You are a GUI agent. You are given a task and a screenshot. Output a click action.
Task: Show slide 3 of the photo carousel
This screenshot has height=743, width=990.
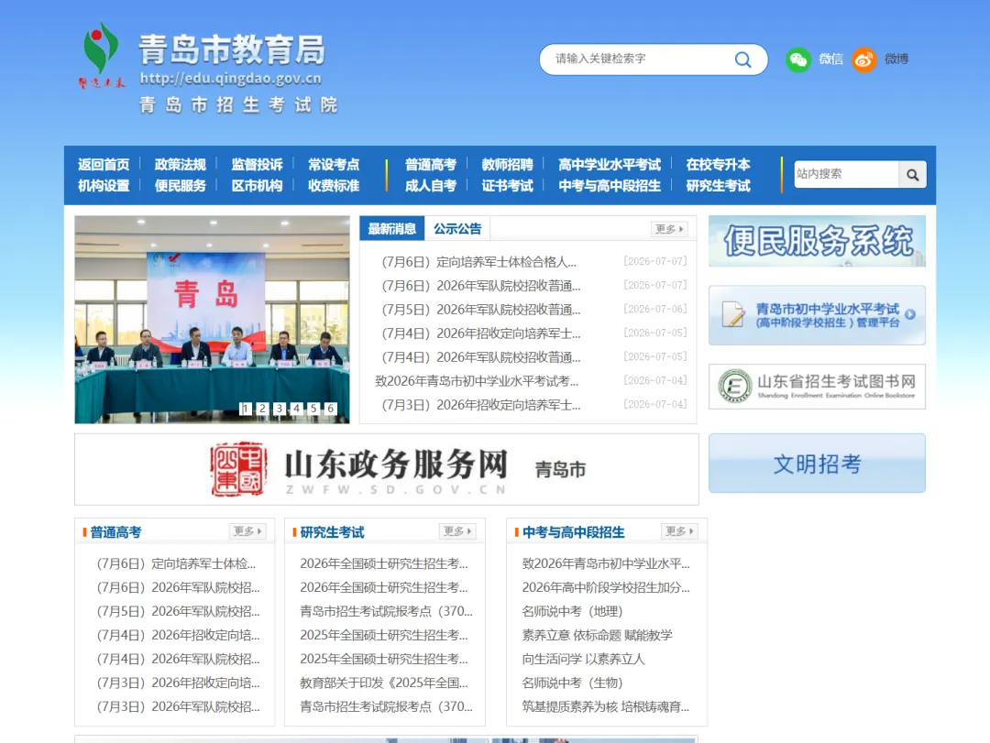(x=280, y=409)
